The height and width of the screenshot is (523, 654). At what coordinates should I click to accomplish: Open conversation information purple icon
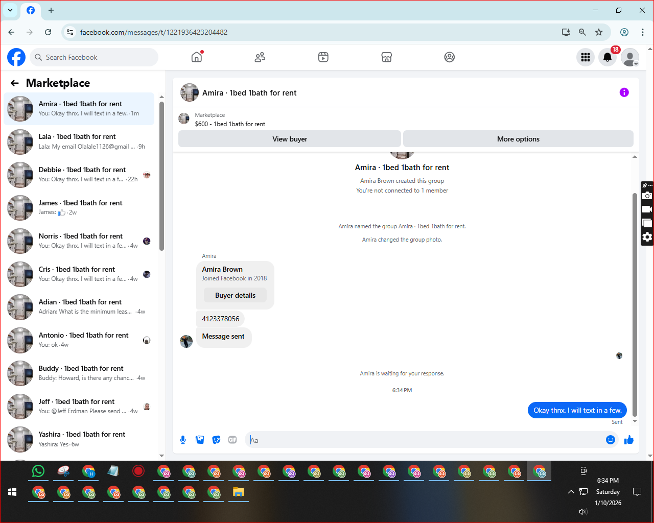pyautogui.click(x=624, y=92)
